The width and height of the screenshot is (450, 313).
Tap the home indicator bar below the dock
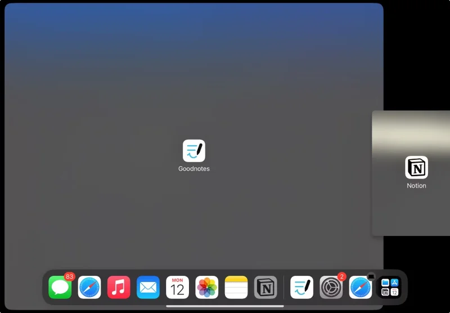click(x=224, y=306)
